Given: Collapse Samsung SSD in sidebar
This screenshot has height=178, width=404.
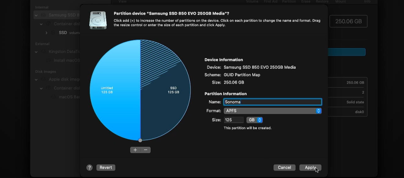Looking at the screenshot, I should click(36, 15).
